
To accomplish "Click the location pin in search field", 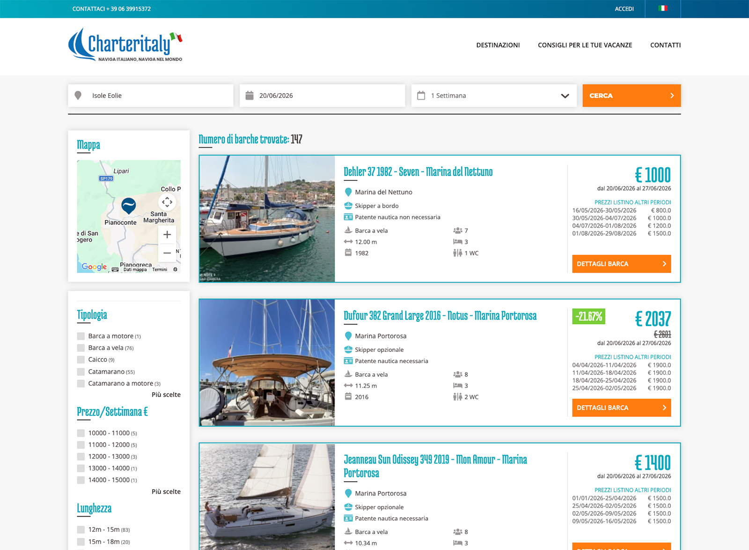I will (x=78, y=96).
